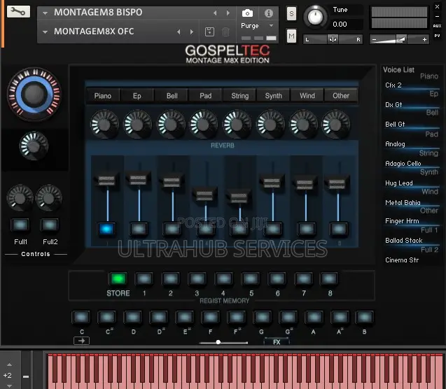Open the Purge dropdown arrow
446x389 pixels.
point(272,26)
